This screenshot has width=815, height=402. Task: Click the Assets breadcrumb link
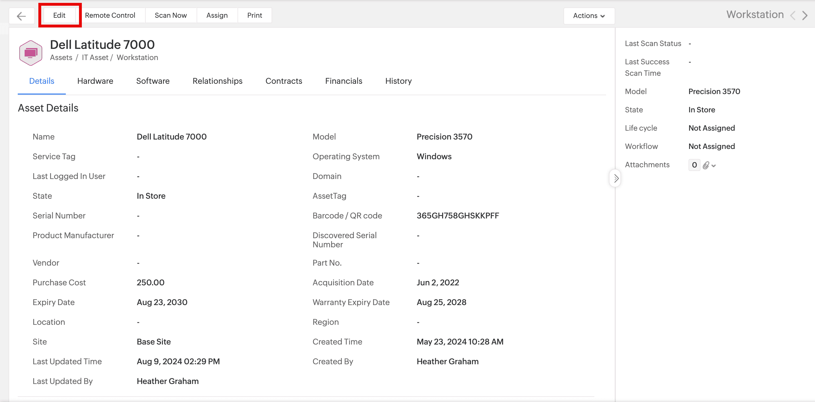pos(61,57)
